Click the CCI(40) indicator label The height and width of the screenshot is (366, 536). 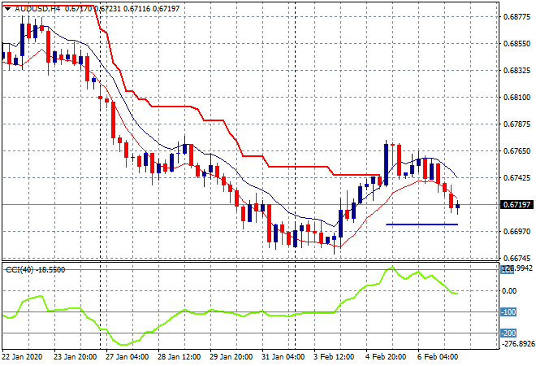24,269
